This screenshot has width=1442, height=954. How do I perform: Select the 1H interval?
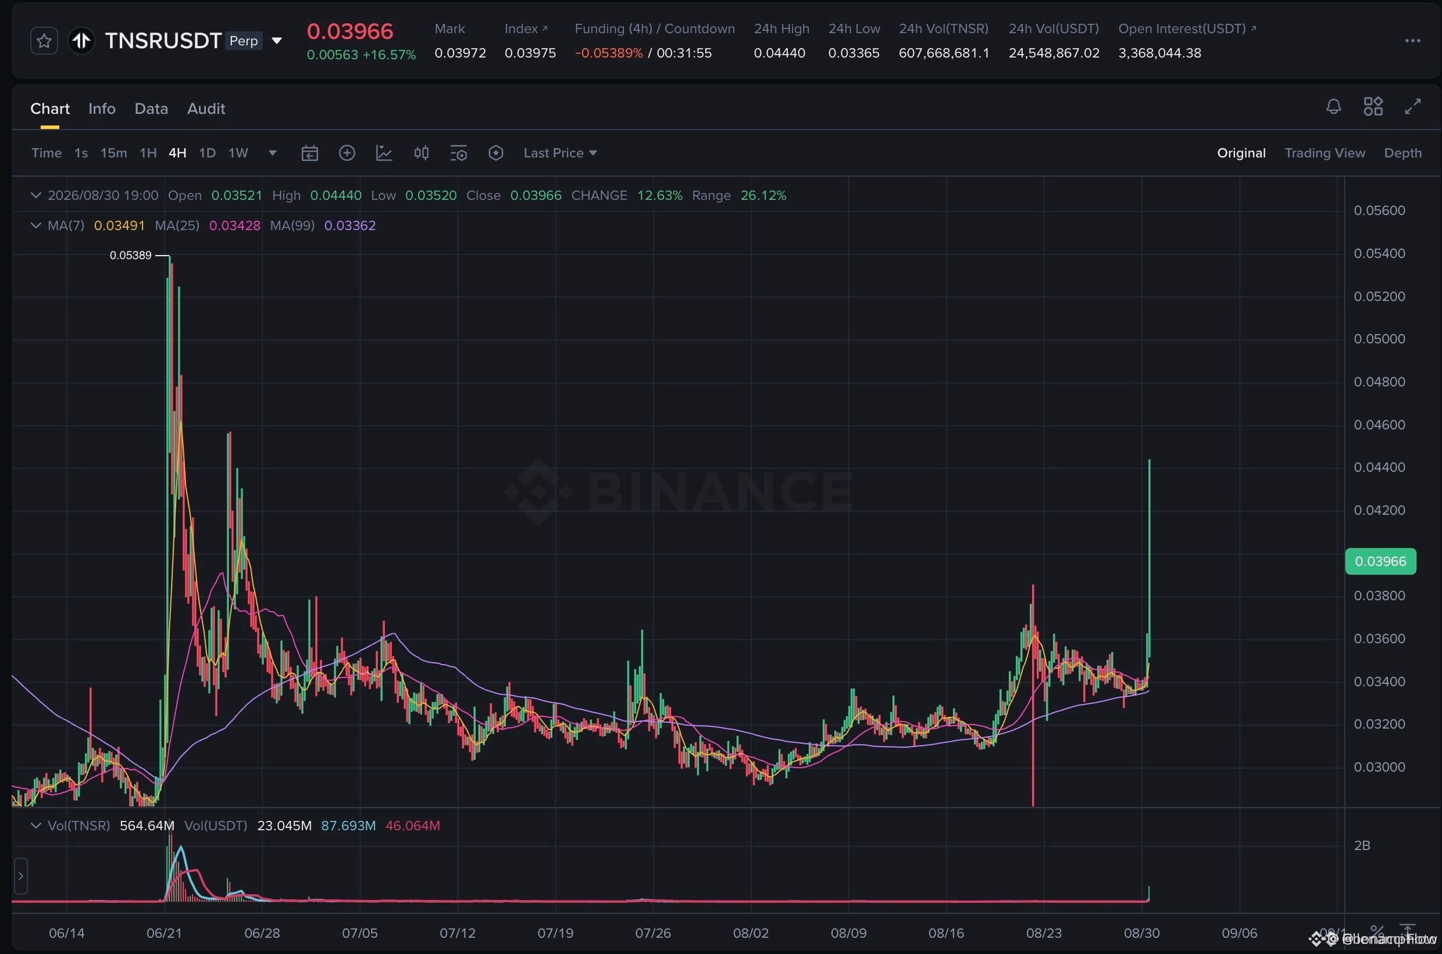click(x=148, y=153)
